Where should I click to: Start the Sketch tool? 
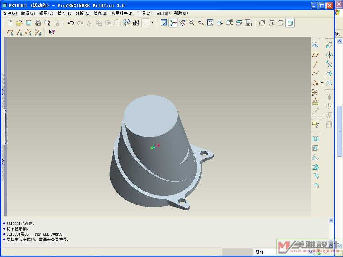(x=315, y=46)
